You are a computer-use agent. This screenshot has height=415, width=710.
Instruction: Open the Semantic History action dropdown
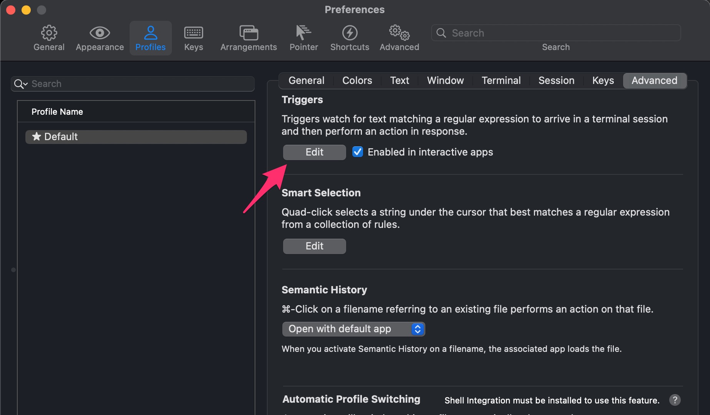click(x=353, y=329)
